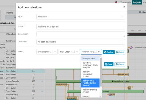Click the Confirm button checkmark icon
The image size is (146, 100).
coord(105,52)
